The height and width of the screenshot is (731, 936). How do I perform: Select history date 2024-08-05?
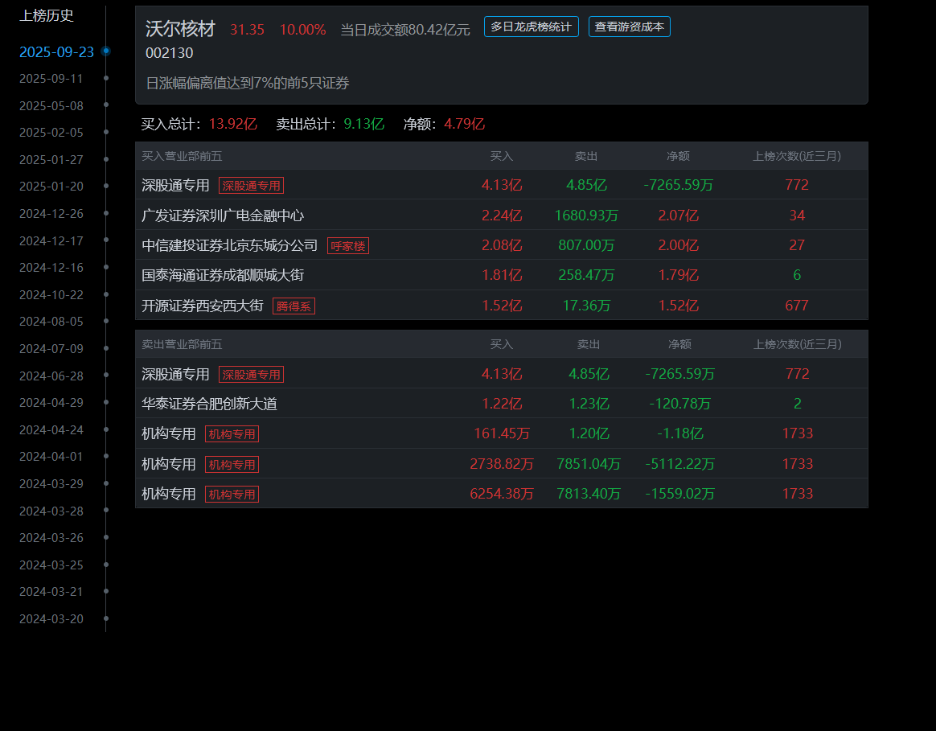click(x=51, y=322)
